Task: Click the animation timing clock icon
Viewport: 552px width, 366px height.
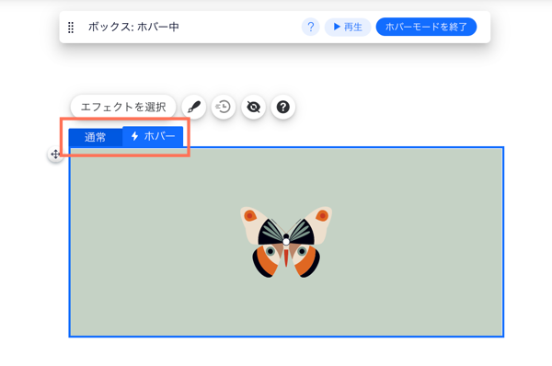Action: click(x=224, y=107)
